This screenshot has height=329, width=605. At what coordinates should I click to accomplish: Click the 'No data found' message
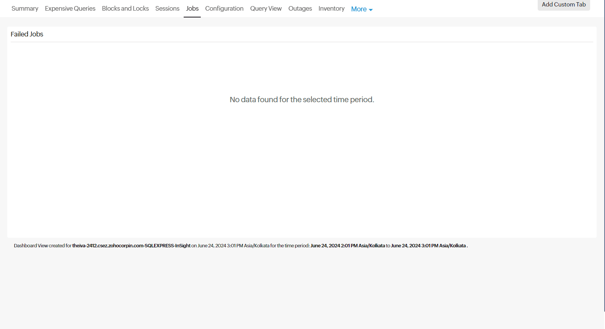pyautogui.click(x=302, y=100)
